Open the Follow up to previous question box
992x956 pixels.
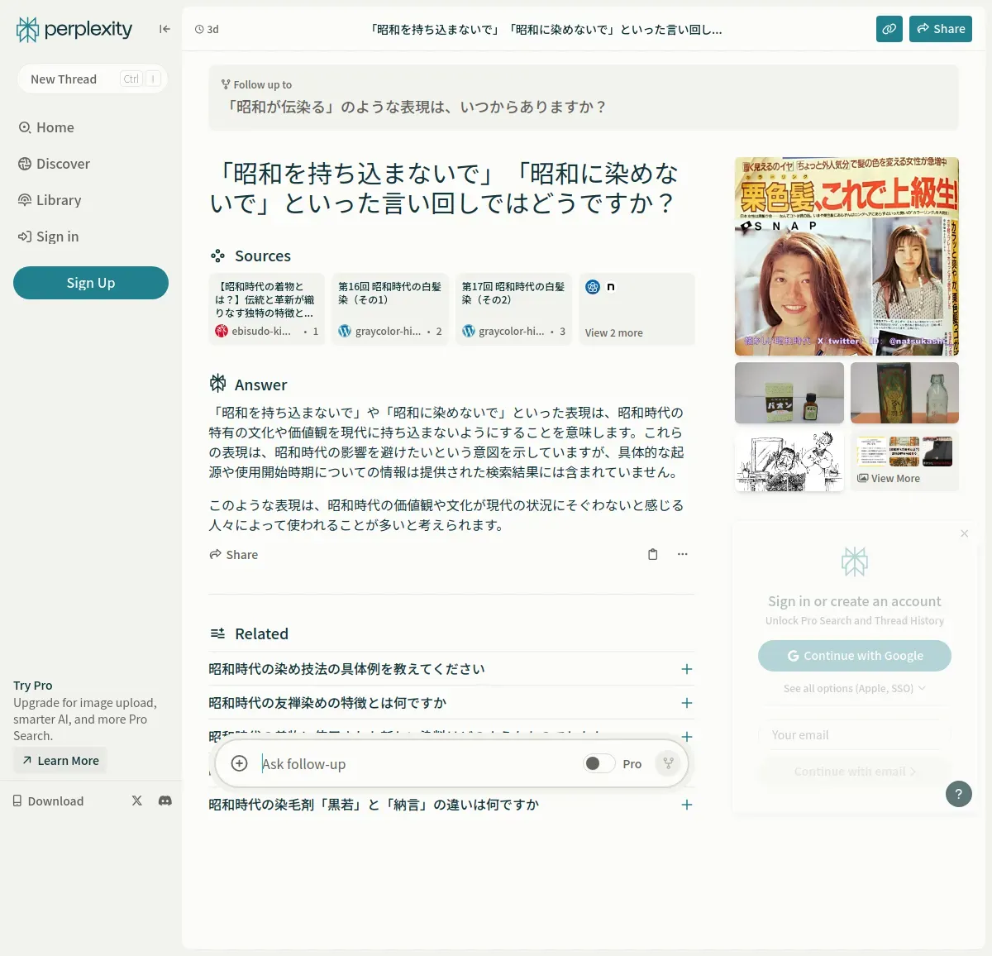(584, 98)
